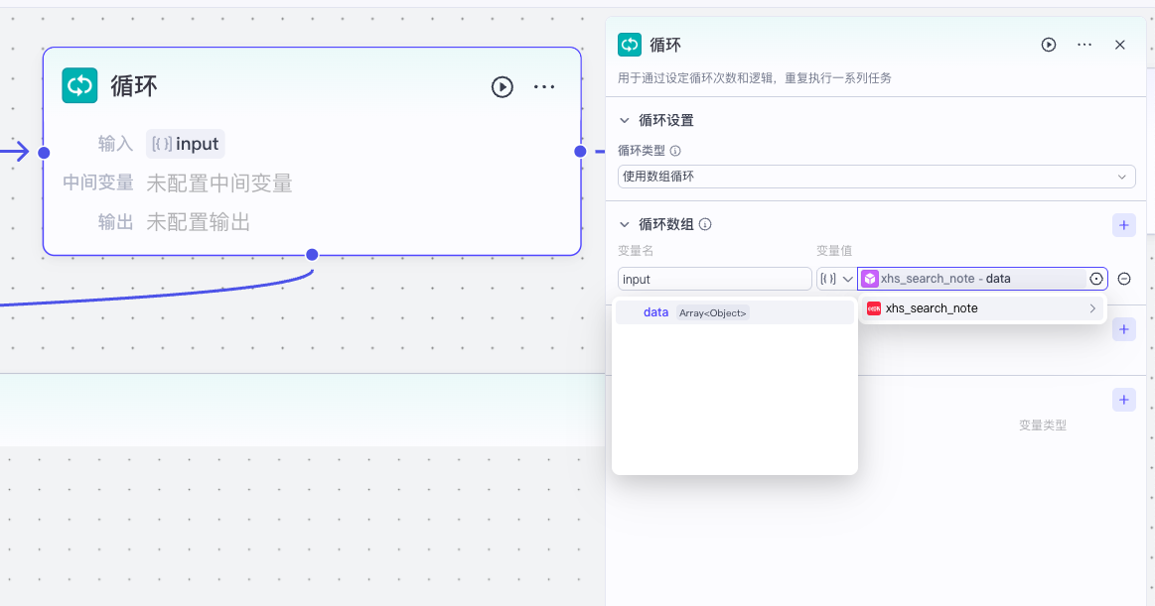
Task: Click the red xhs_search_note plugin icon
Action: [874, 308]
